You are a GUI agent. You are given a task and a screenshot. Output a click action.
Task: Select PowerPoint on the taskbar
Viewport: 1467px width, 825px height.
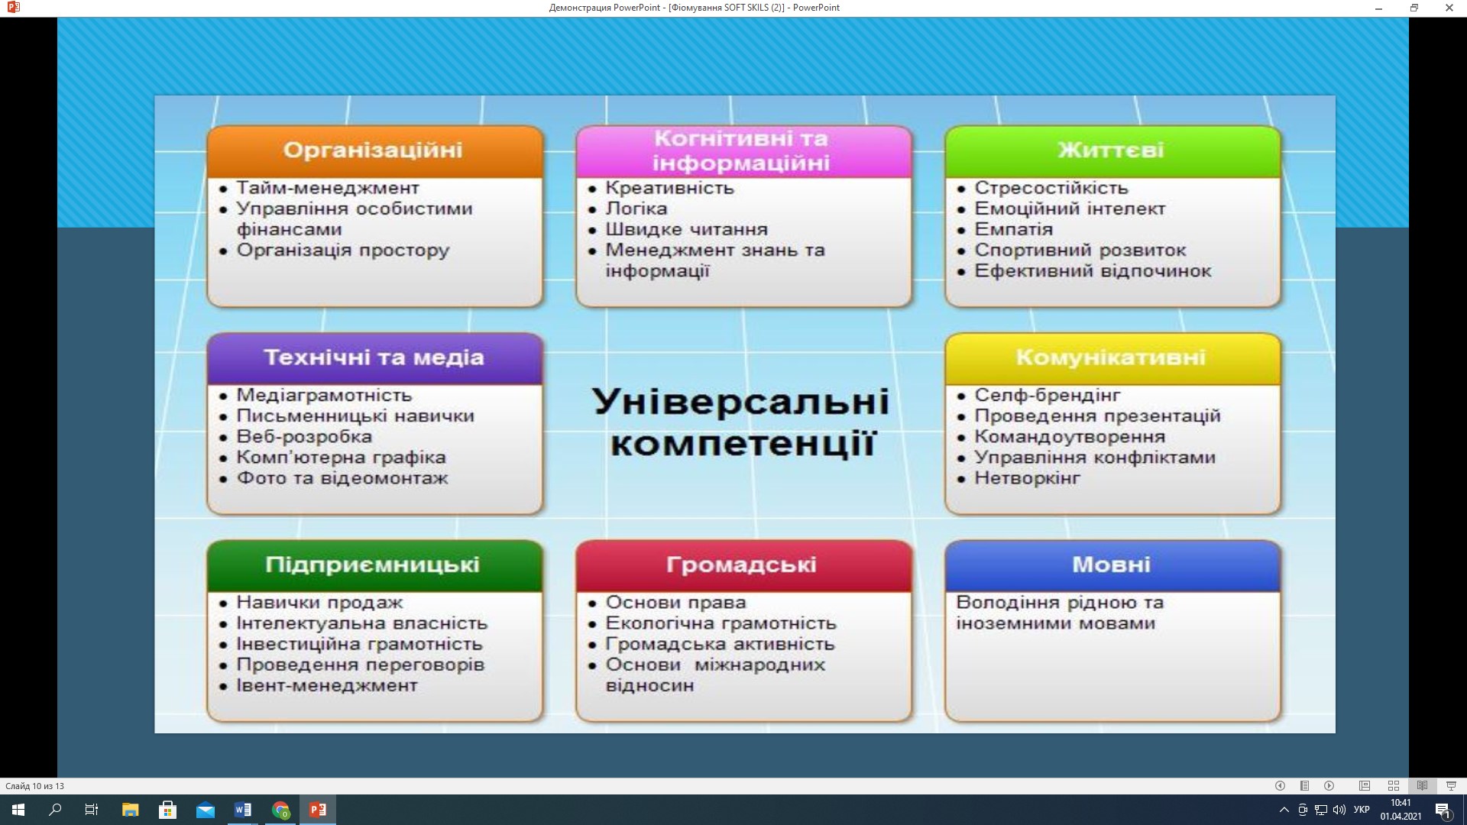point(318,810)
